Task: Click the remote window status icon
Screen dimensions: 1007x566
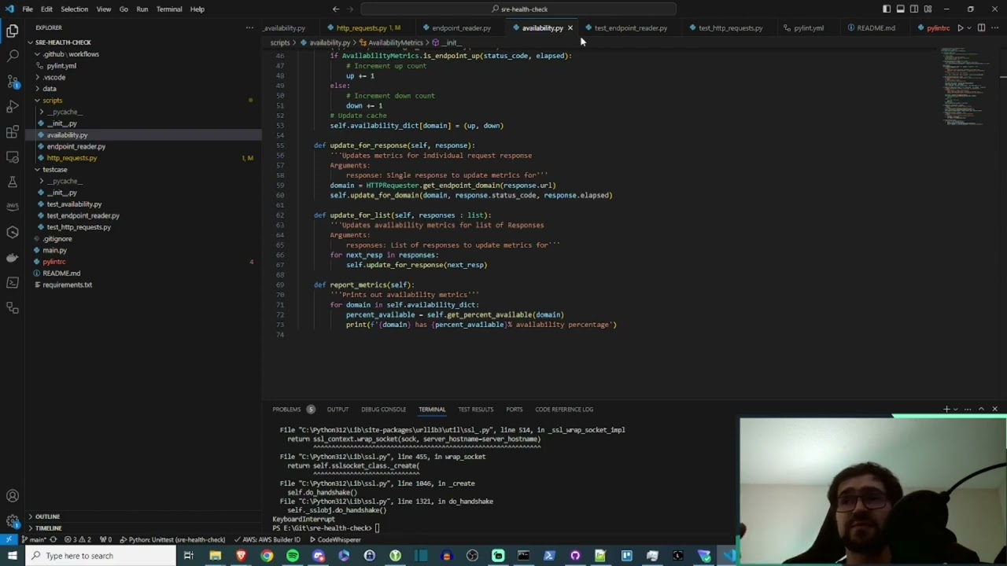Action: (9, 539)
